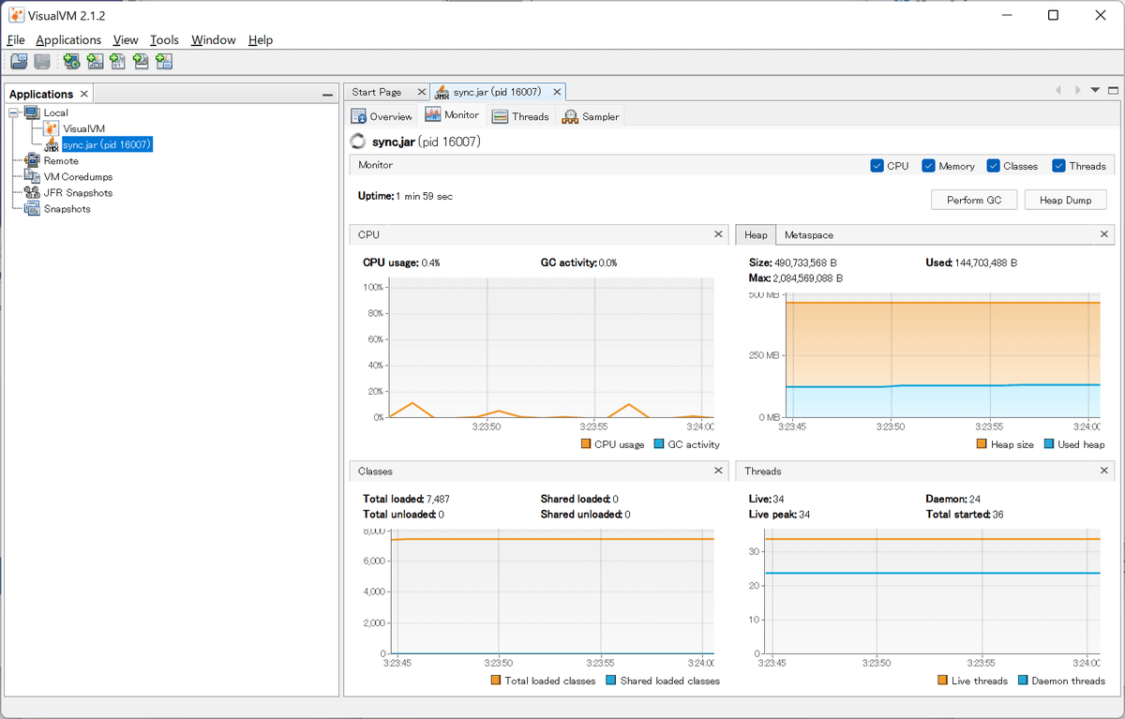
Task: Click the Add JFR Snapshot toolbar icon
Action: pos(141,62)
